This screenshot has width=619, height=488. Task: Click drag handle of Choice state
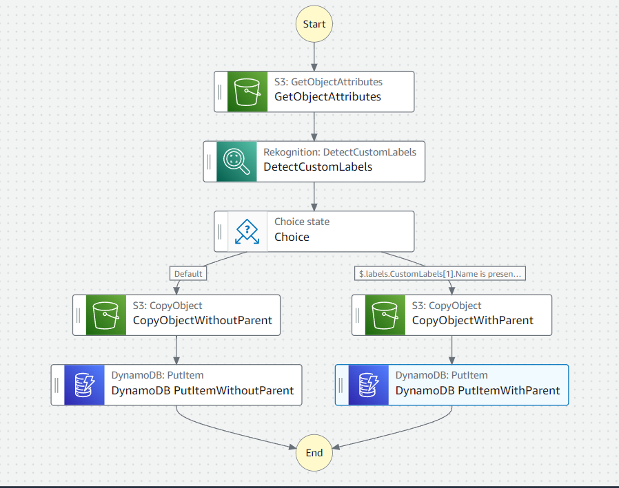tap(220, 231)
